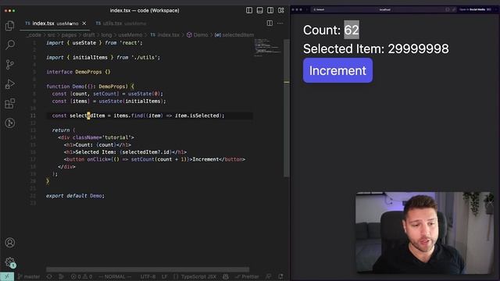Click the NORMAL vim mode indicator
The width and height of the screenshot is (500, 281).
pyautogui.click(x=115, y=276)
